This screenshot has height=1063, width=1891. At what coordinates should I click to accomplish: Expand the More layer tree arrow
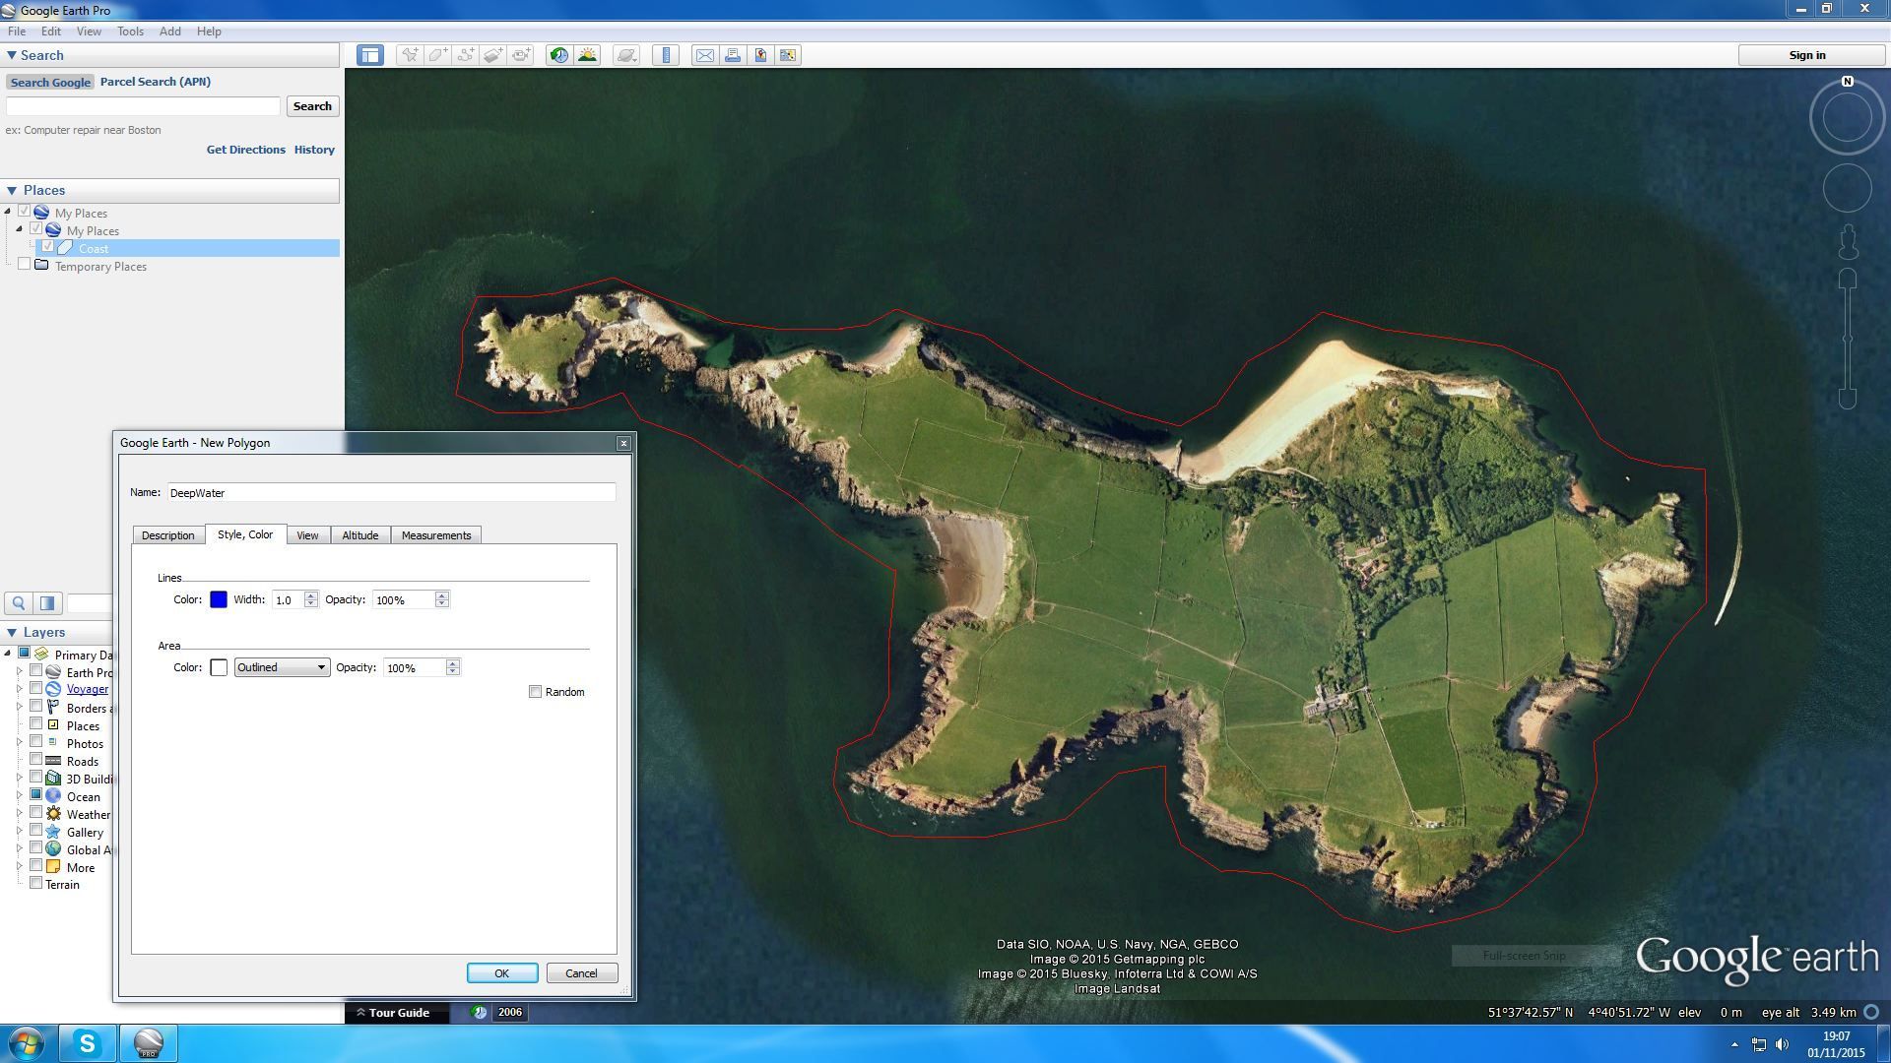[19, 867]
